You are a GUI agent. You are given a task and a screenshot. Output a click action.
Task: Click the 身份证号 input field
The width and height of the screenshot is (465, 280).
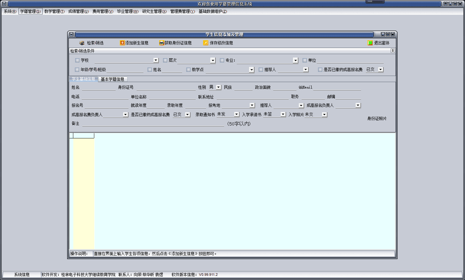(166, 87)
